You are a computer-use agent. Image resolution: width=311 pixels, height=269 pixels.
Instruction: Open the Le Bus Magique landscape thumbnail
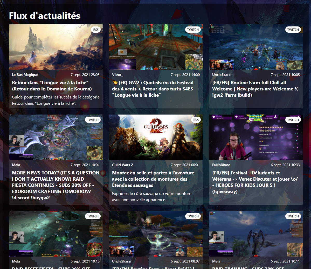pyautogui.click(x=56, y=47)
